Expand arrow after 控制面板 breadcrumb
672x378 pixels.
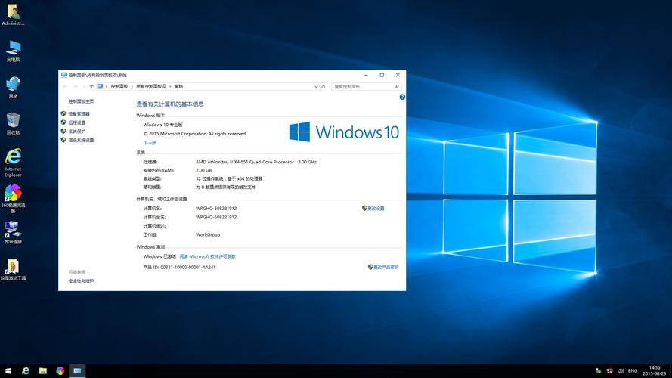point(132,87)
